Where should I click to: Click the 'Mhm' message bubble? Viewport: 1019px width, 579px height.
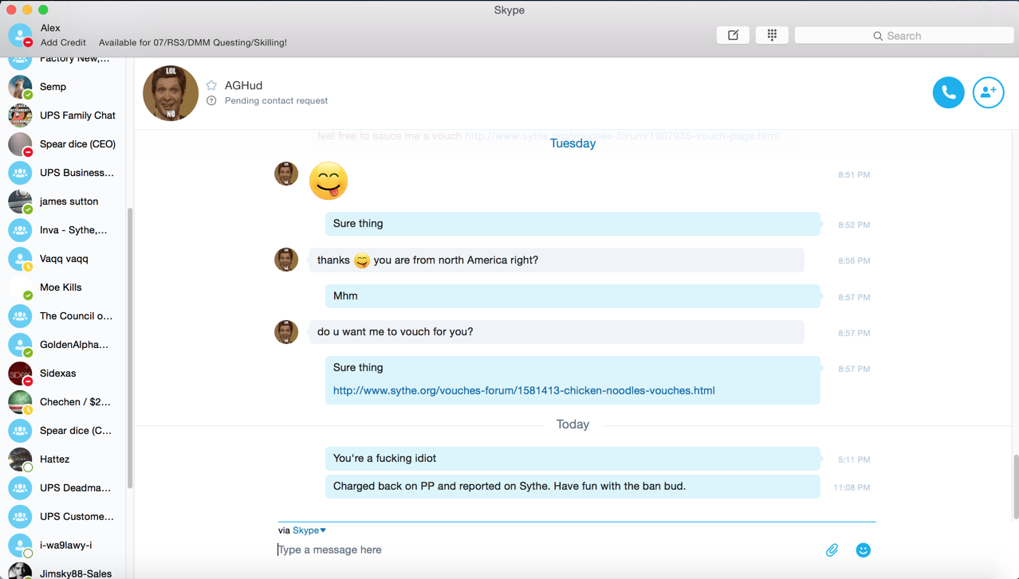point(572,296)
